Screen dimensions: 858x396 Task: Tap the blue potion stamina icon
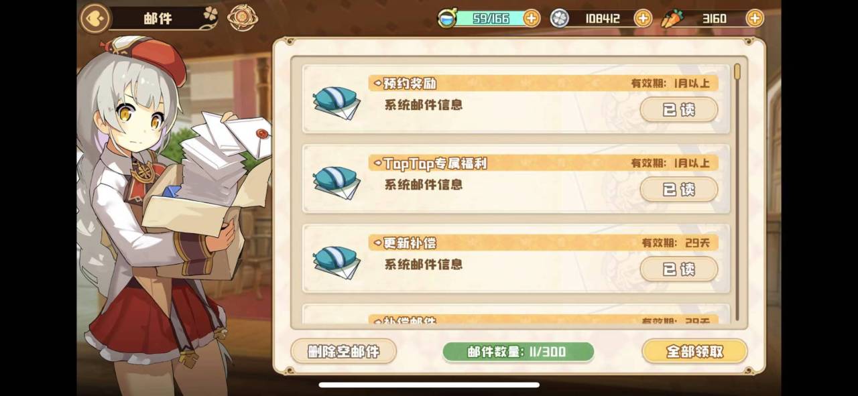[446, 18]
